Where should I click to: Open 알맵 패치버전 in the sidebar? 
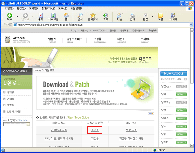[14, 112]
